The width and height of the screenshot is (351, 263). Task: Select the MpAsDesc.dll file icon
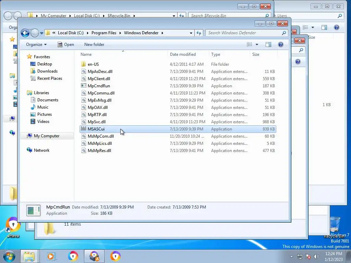tap(84, 72)
